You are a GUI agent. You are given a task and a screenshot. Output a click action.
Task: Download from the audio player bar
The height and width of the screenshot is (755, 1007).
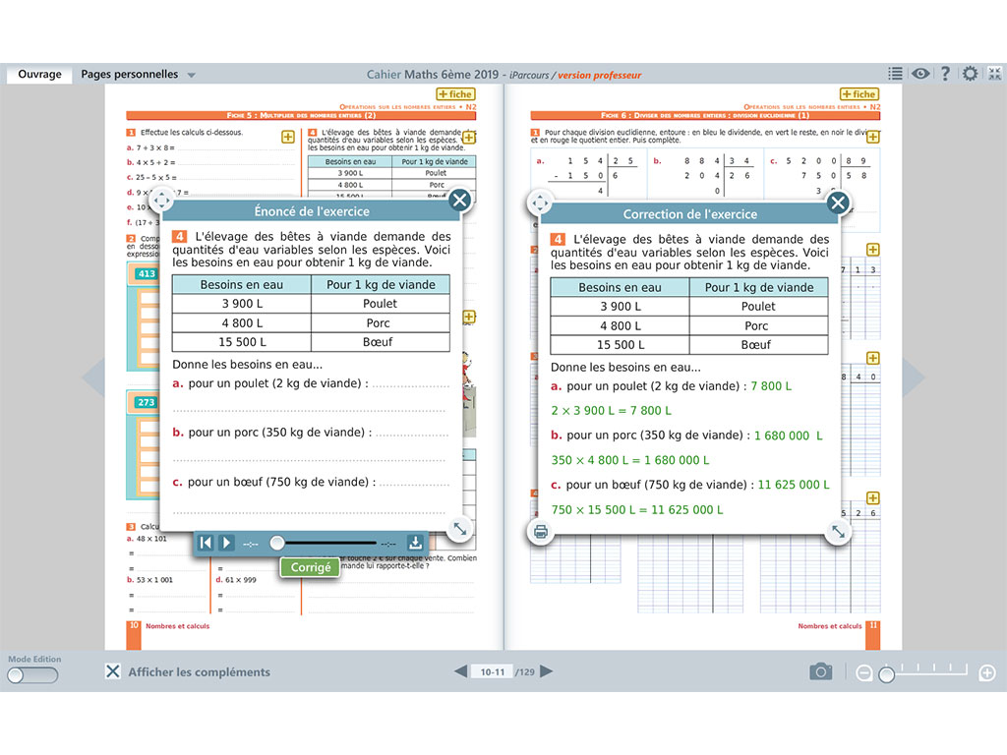[x=415, y=543]
